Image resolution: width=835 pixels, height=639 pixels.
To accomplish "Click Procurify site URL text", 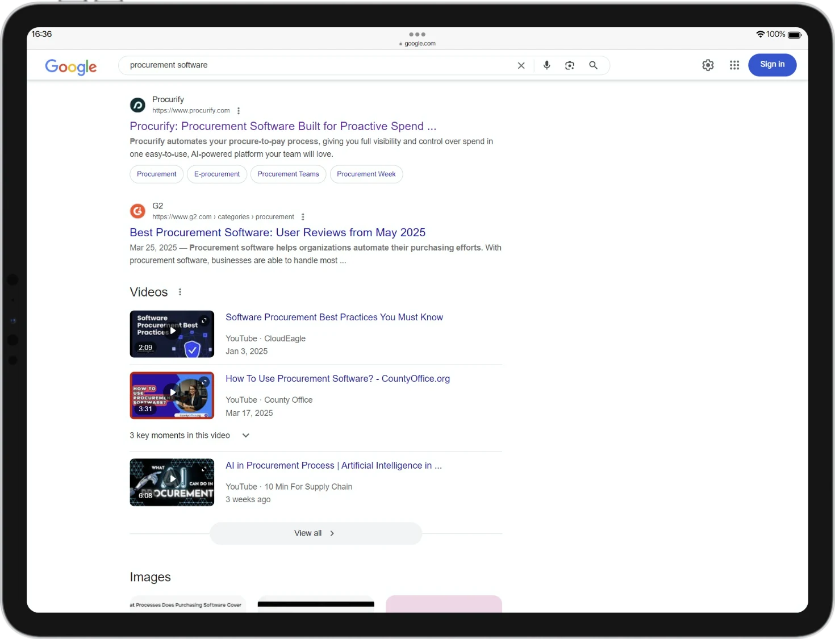I will [191, 111].
